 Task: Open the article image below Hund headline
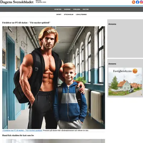point(54,141)
